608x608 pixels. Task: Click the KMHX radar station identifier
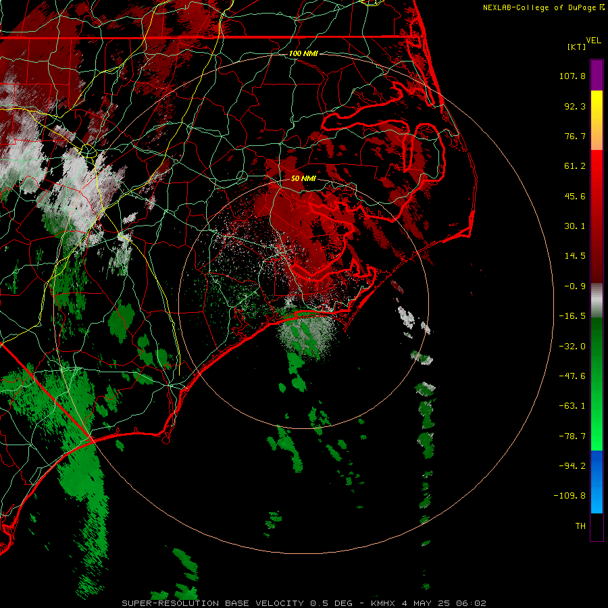383,603
